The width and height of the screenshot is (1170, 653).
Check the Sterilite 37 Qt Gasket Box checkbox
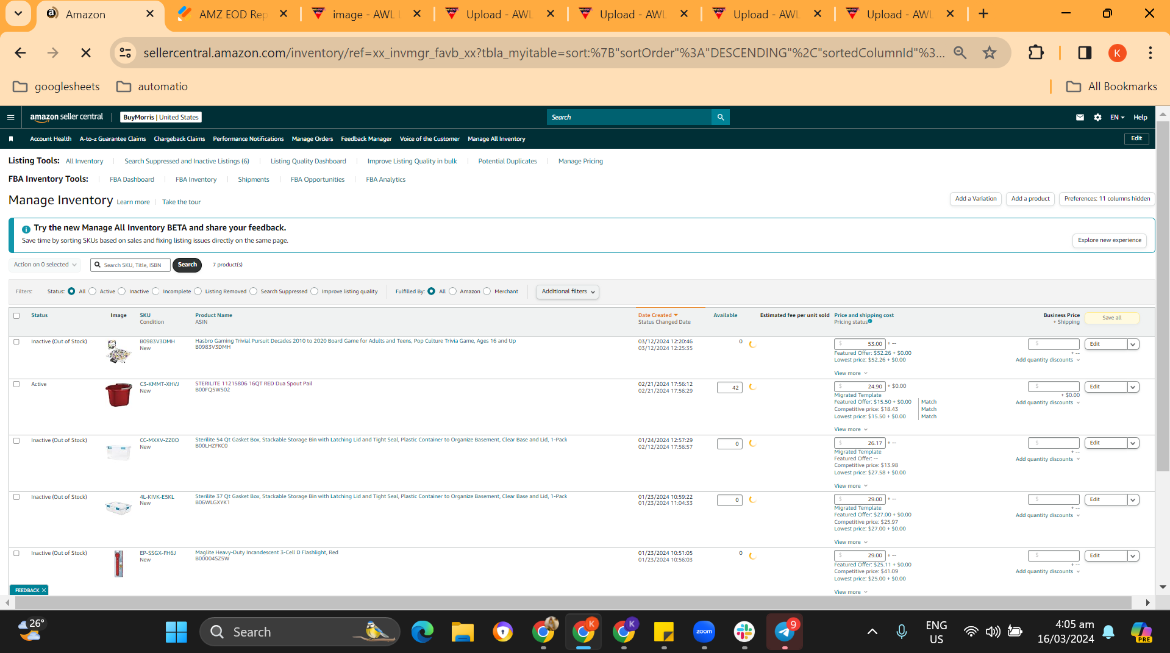(x=16, y=497)
